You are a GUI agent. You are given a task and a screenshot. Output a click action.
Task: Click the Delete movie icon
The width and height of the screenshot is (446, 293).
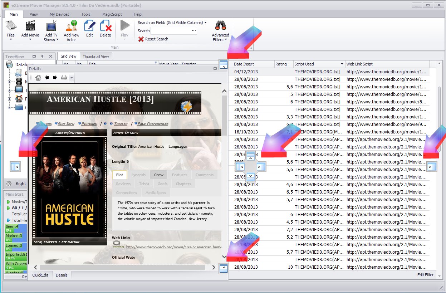[x=105, y=26]
